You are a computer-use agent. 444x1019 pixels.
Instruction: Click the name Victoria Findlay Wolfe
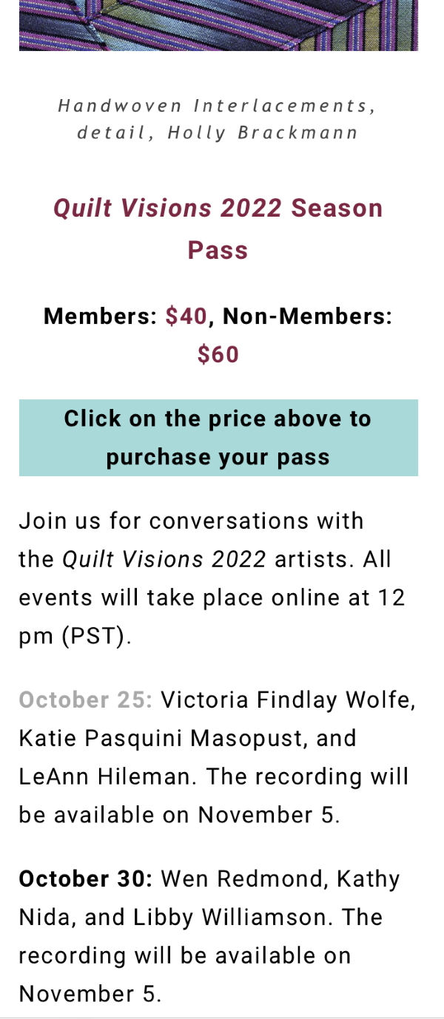click(287, 700)
